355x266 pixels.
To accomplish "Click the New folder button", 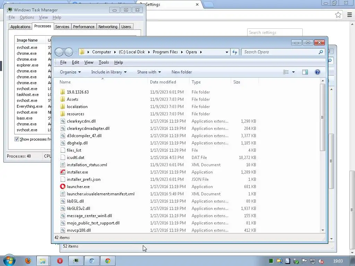I will tap(182, 72).
